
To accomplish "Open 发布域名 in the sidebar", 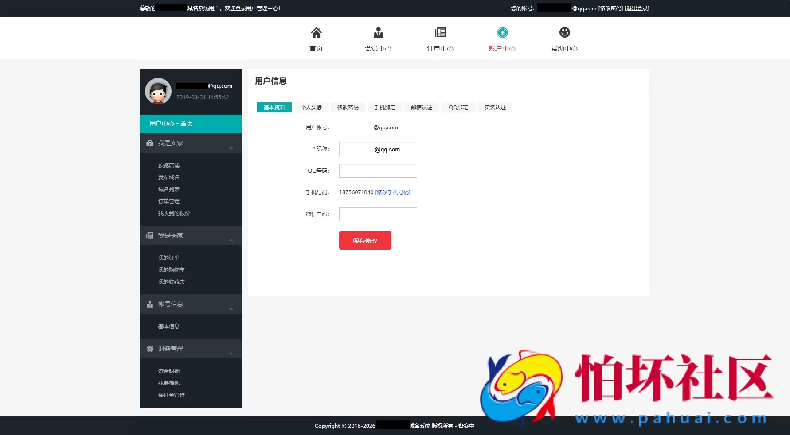I will pos(169,177).
